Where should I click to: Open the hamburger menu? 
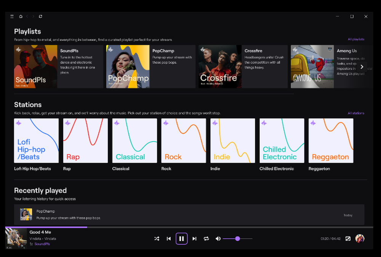click(x=12, y=16)
